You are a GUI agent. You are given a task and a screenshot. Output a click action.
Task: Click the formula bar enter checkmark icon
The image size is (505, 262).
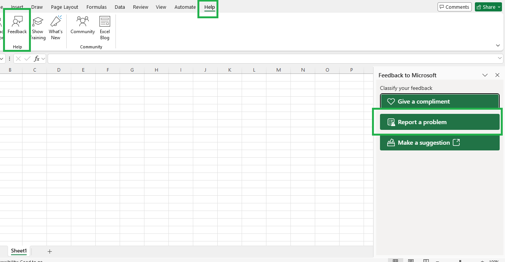[x=27, y=59]
